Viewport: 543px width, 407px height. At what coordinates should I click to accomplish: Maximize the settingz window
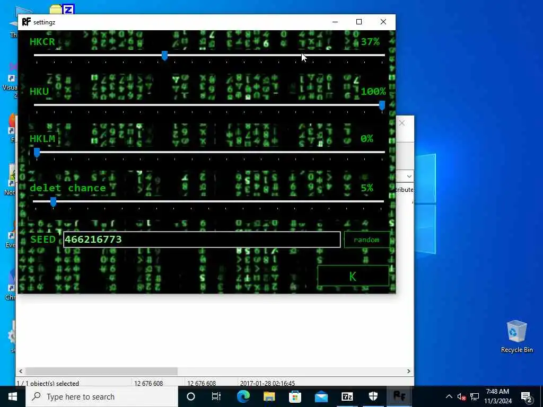[359, 22]
